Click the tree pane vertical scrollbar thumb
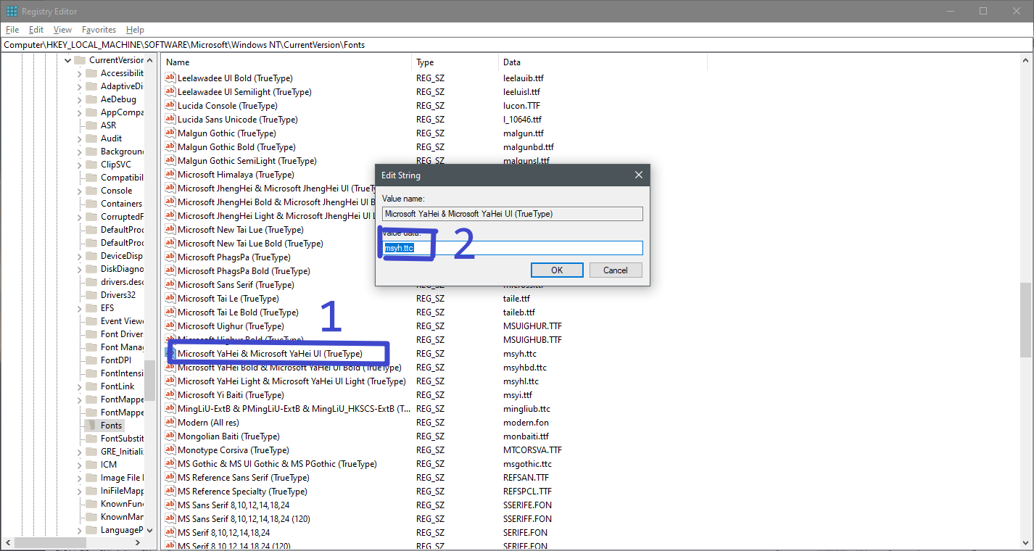 pyautogui.click(x=149, y=380)
